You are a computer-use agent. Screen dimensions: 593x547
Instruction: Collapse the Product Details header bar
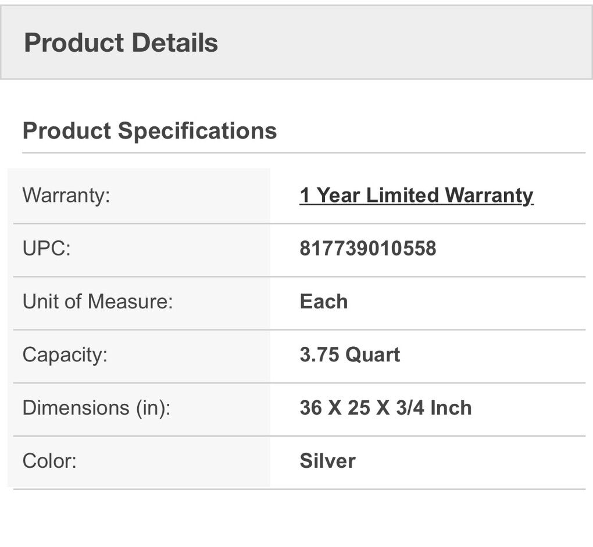coord(296,42)
